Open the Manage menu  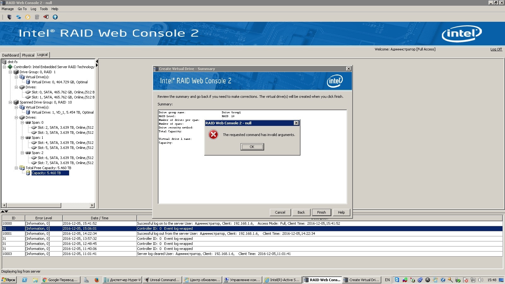(x=8, y=9)
